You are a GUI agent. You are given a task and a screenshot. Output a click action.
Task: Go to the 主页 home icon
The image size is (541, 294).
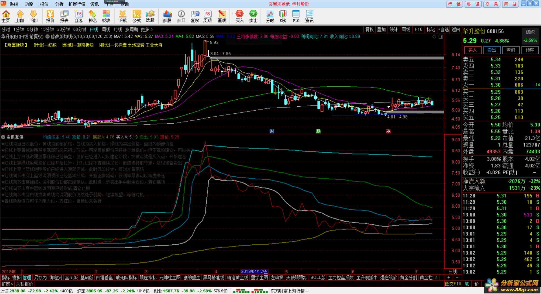[6, 16]
